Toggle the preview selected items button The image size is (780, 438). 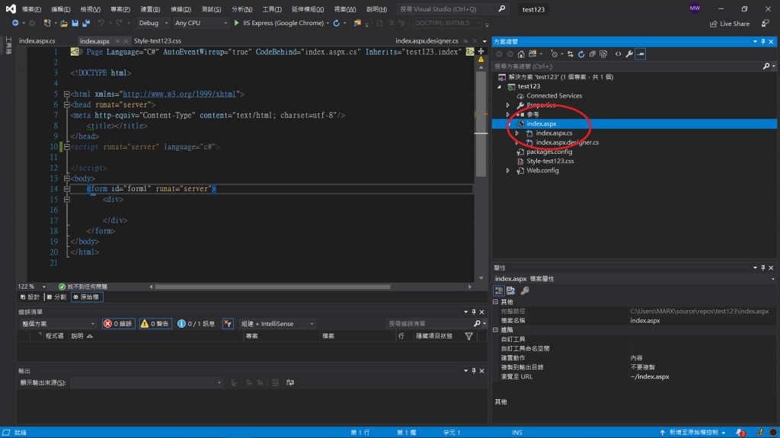640,54
